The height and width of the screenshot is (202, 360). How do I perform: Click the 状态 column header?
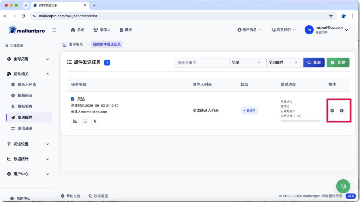coord(244,84)
